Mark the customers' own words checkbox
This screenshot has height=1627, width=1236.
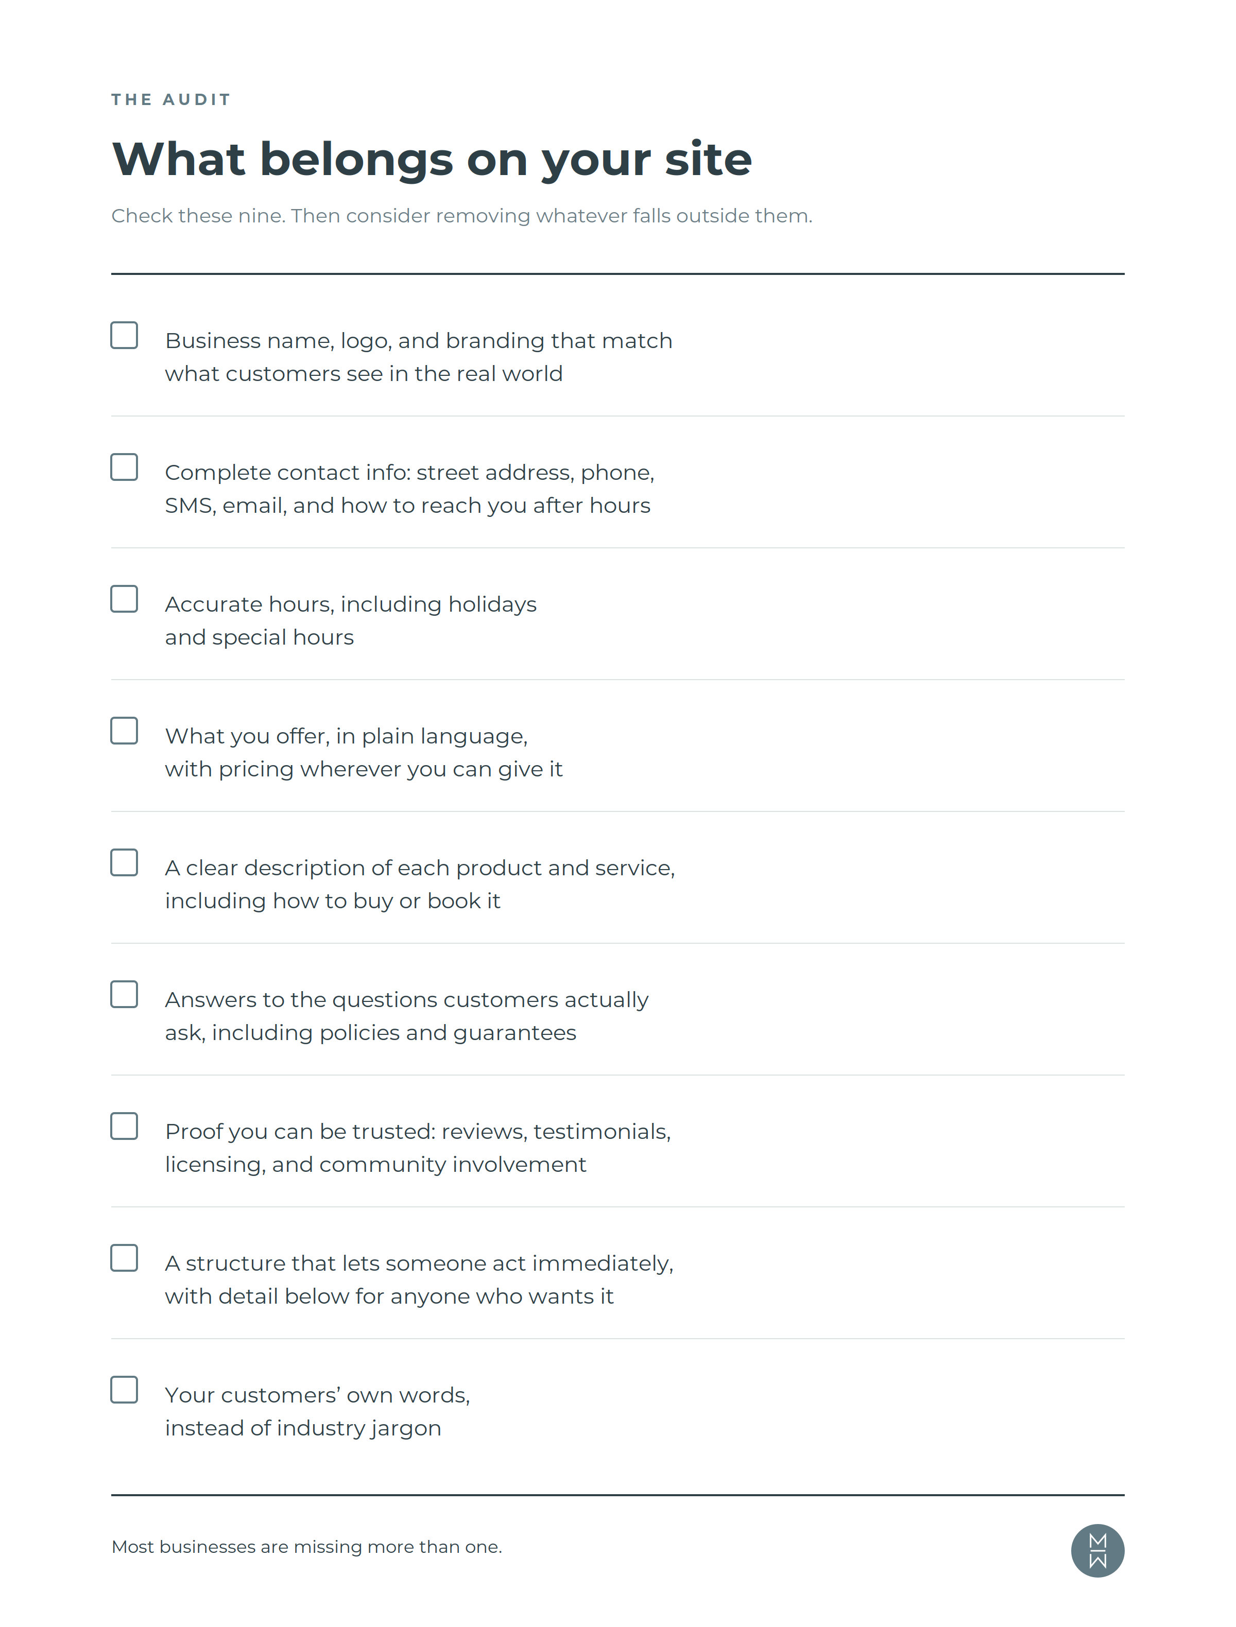point(124,1390)
